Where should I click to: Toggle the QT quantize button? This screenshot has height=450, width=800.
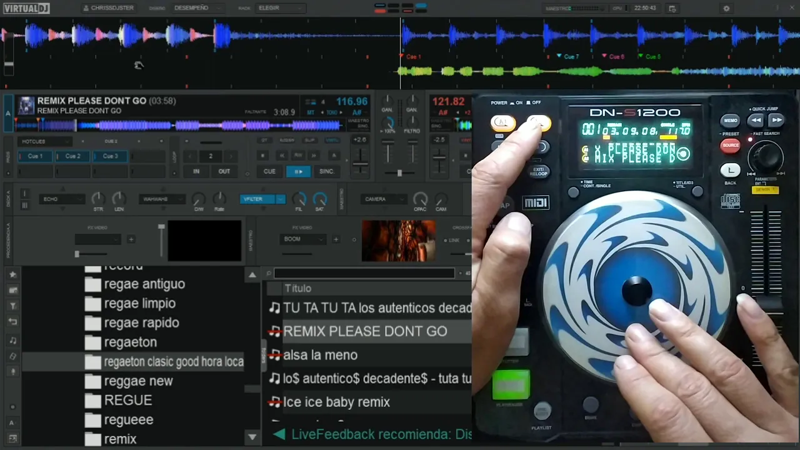coord(264,141)
